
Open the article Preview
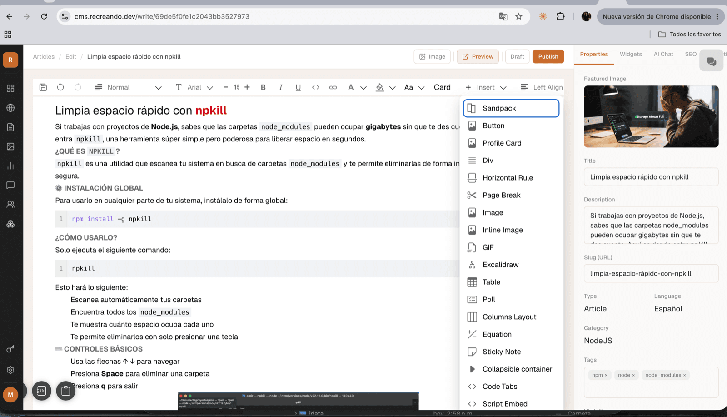click(478, 56)
